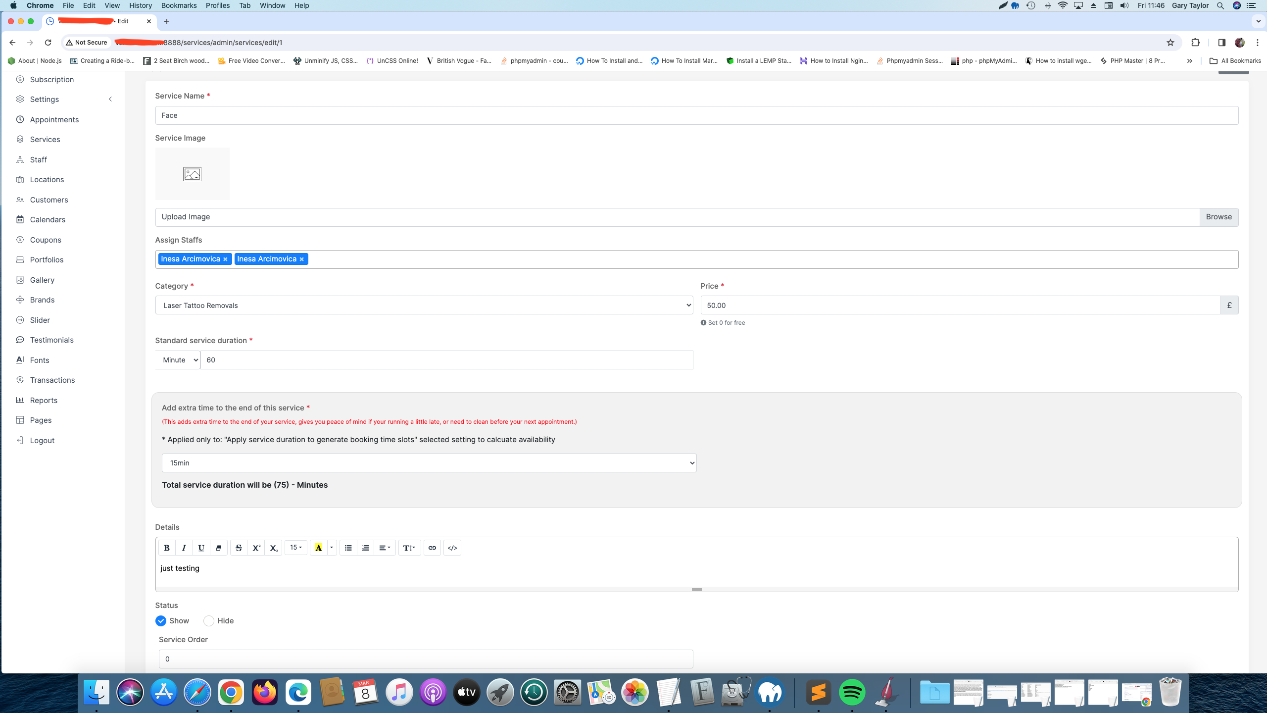Open Subscription in sidebar
This screenshot has width=1267, height=713.
click(x=51, y=79)
